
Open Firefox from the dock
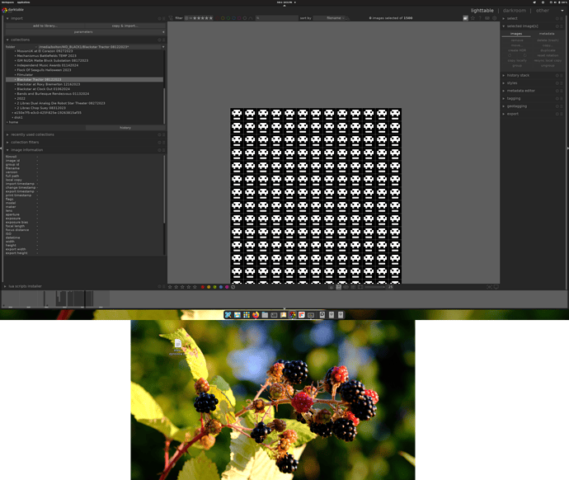256,315
